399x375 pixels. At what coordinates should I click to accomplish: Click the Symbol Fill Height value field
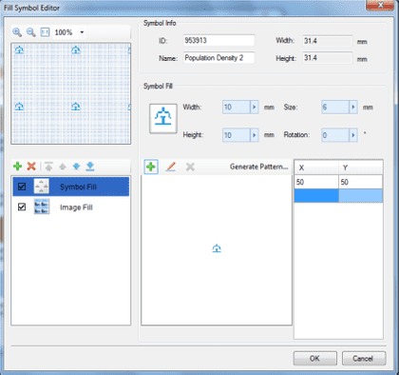[x=237, y=135]
